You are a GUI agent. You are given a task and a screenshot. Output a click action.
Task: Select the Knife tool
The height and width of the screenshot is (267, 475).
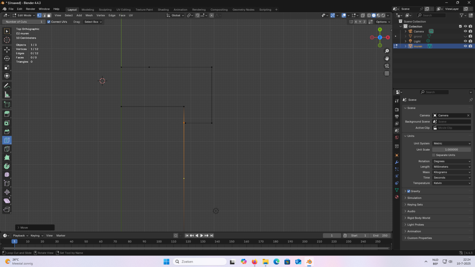(7, 149)
